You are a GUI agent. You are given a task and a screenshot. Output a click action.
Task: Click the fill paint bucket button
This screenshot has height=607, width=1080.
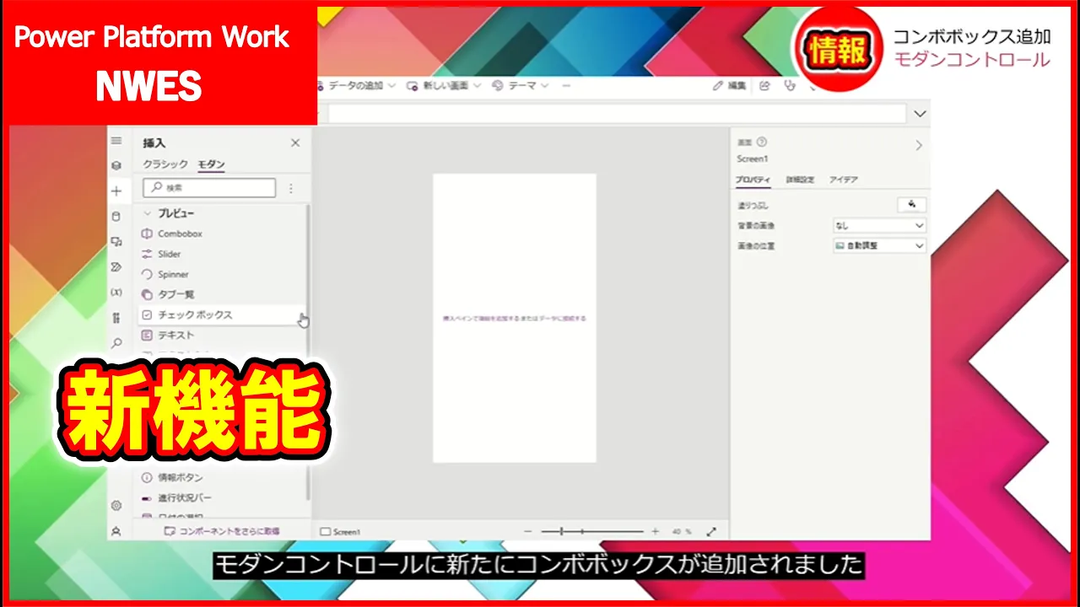coord(912,205)
